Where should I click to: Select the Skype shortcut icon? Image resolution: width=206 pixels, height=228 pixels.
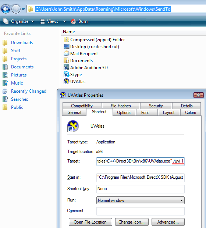tap(66, 74)
